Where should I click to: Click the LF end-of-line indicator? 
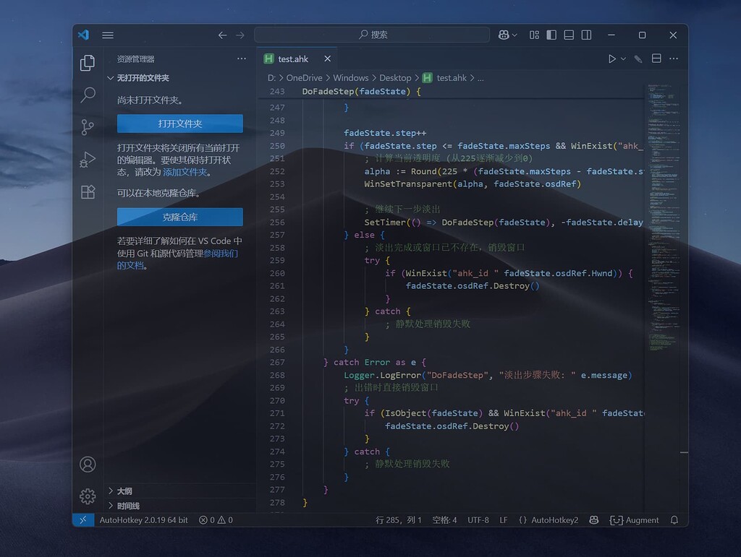(504, 519)
